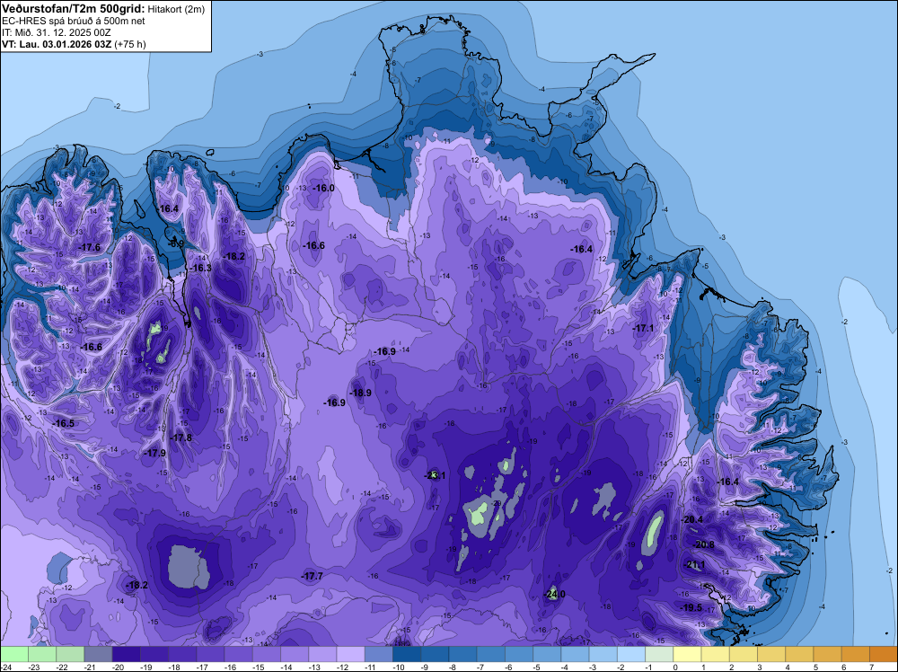The height and width of the screenshot is (672, 898).
Task: Pick the -7 blue legend swatch
Action: coord(491,654)
